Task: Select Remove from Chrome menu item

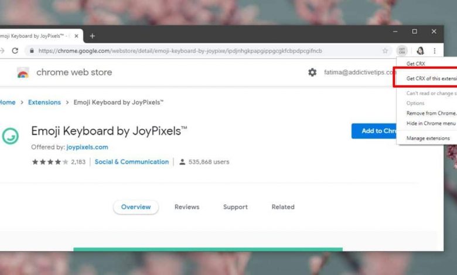Action: 431,113
